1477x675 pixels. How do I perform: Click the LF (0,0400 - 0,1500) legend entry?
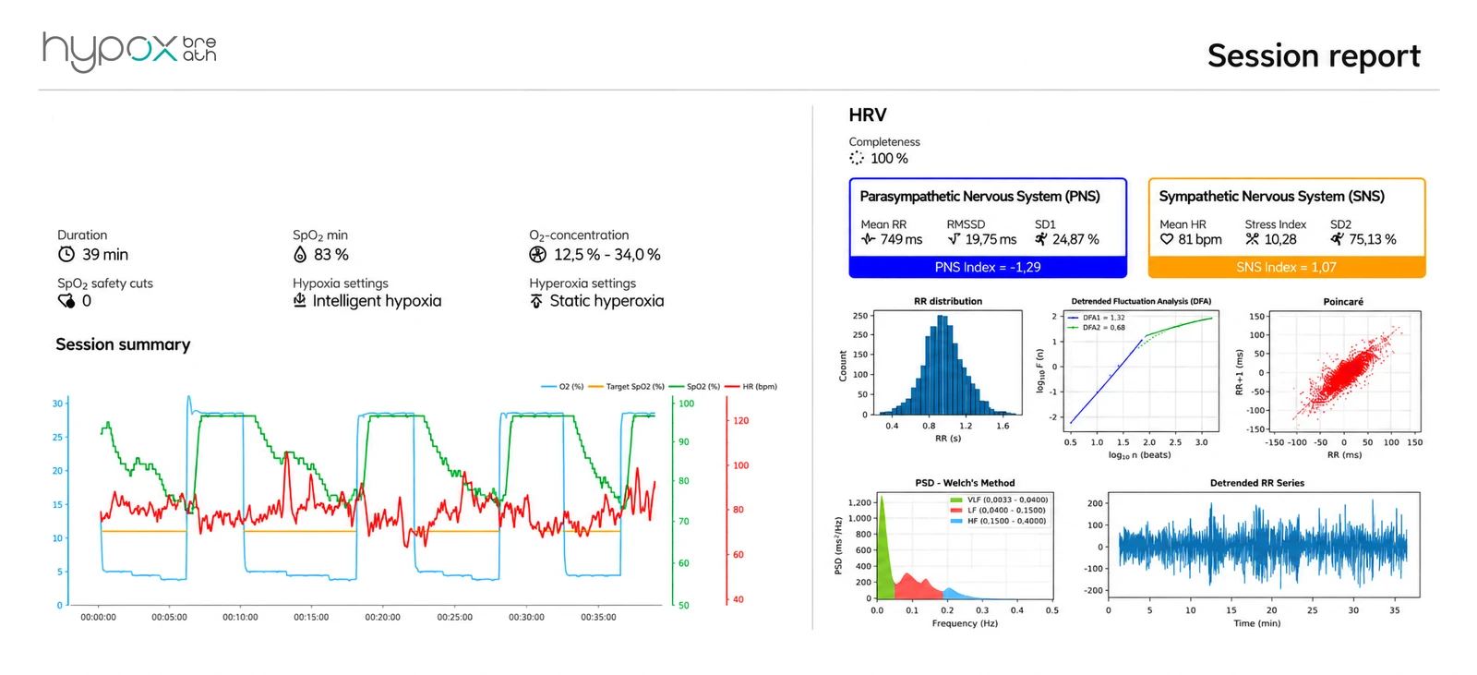(x=998, y=510)
